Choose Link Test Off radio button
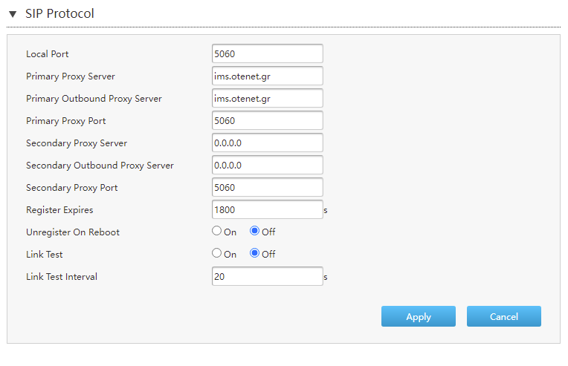This screenshot has width=568, height=366. pos(255,253)
